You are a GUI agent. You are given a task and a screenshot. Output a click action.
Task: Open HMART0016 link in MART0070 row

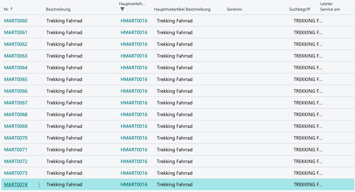coord(134,138)
